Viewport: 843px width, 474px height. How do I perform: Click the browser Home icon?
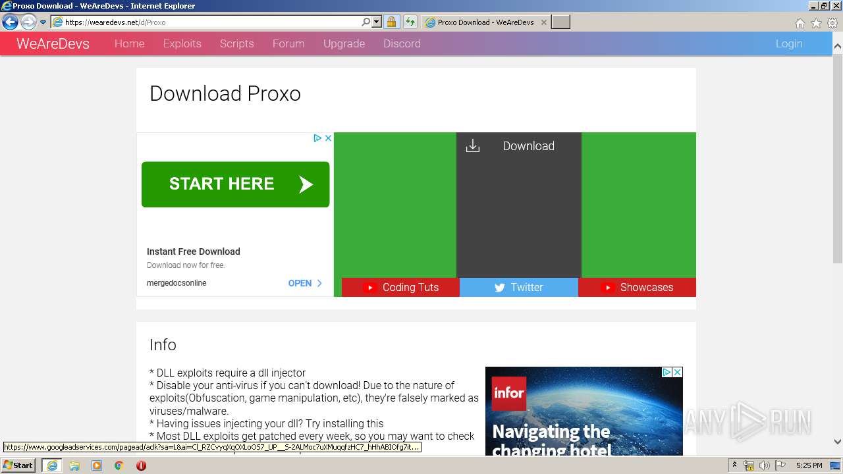pyautogui.click(x=800, y=23)
